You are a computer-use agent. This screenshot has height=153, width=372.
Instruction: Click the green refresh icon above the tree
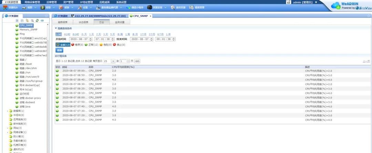(37, 21)
